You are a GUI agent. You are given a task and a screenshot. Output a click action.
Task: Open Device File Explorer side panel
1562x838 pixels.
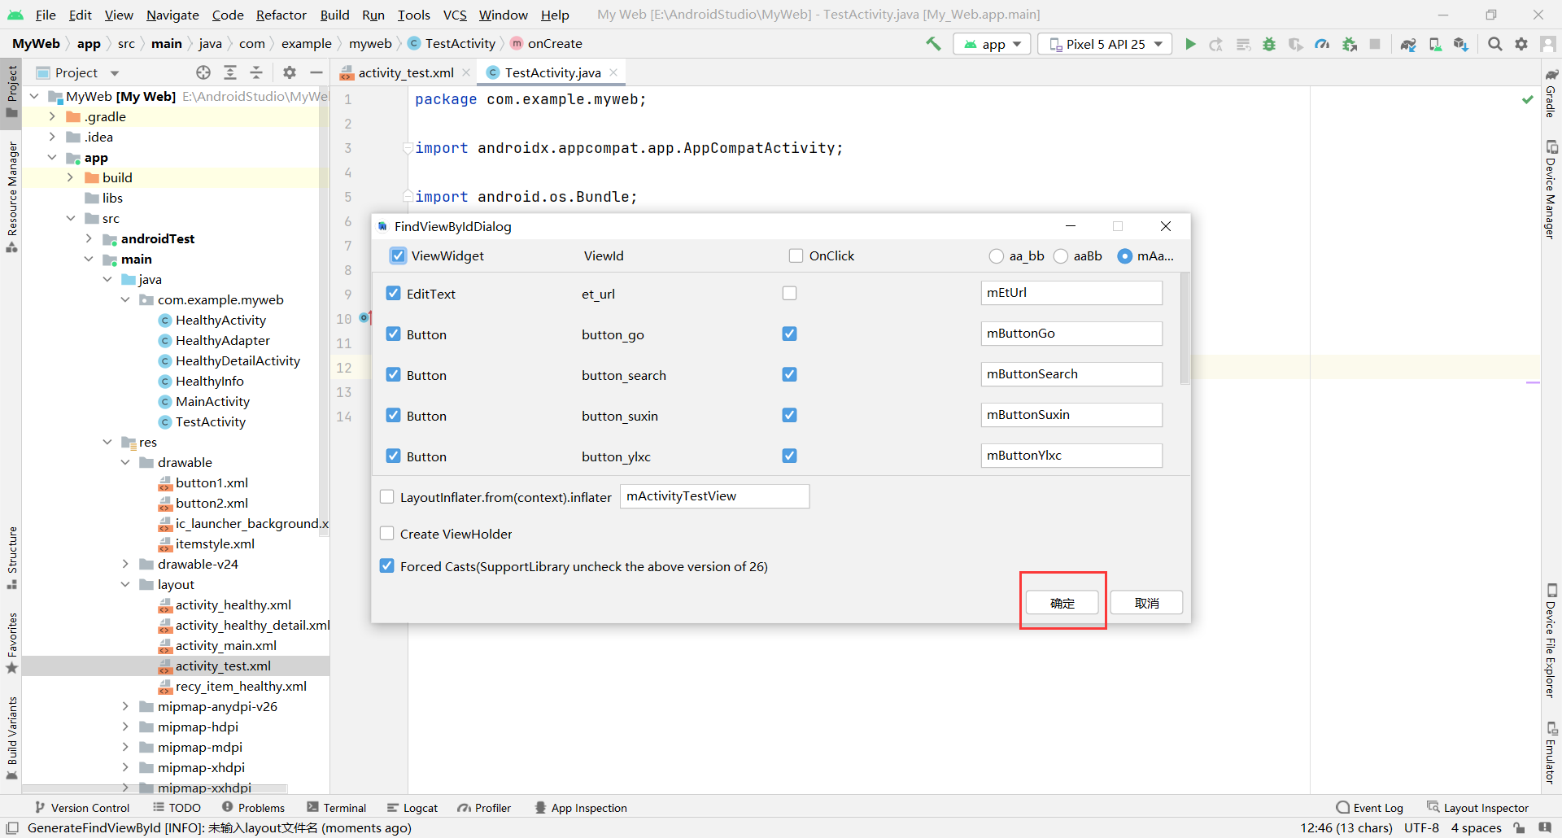coord(1551,641)
